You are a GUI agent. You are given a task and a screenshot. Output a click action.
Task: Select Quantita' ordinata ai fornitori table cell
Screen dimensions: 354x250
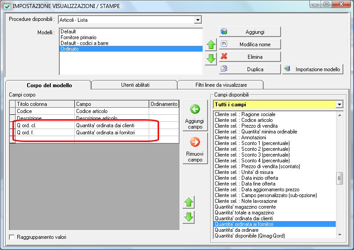[112, 133]
